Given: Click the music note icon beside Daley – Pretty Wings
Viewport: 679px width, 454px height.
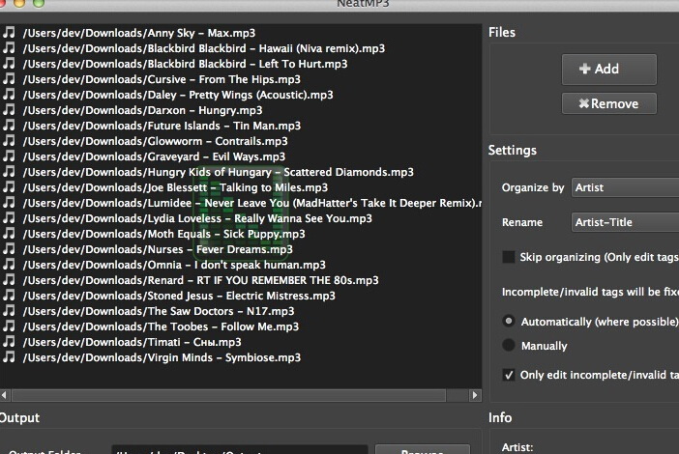Looking at the screenshot, I should coord(9,95).
